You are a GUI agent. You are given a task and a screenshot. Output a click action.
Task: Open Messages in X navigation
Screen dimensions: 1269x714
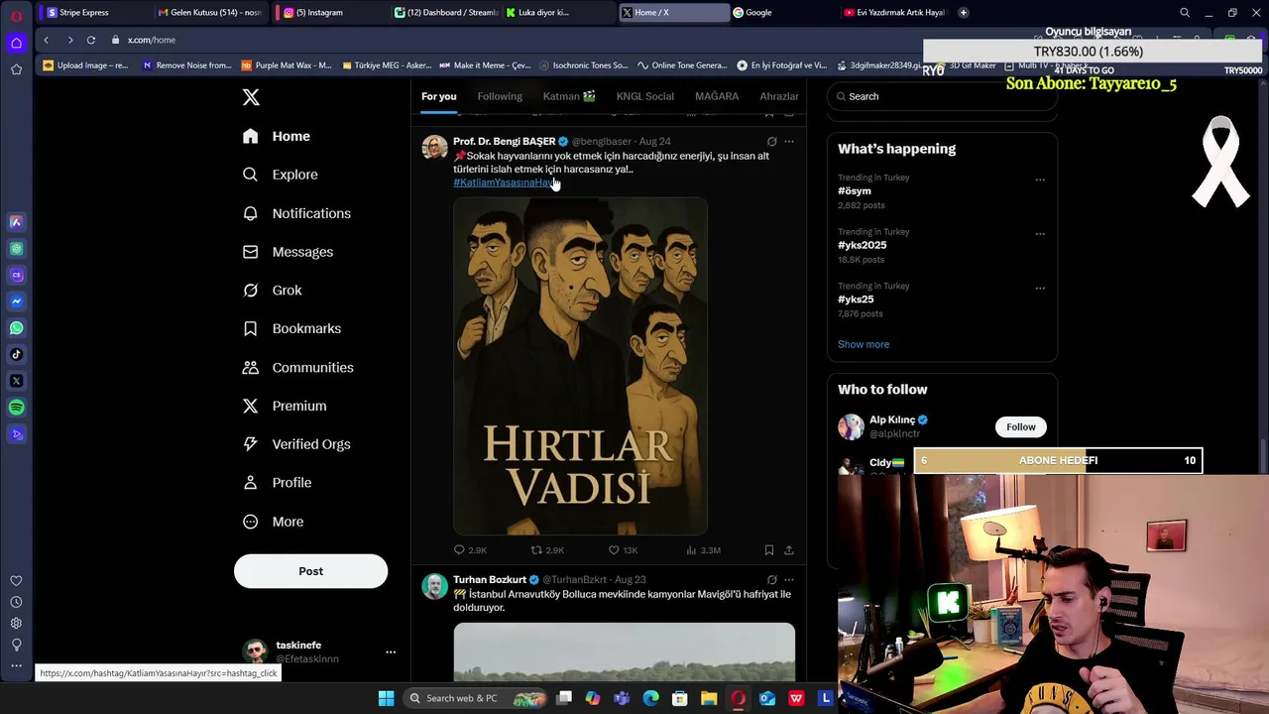(x=288, y=252)
